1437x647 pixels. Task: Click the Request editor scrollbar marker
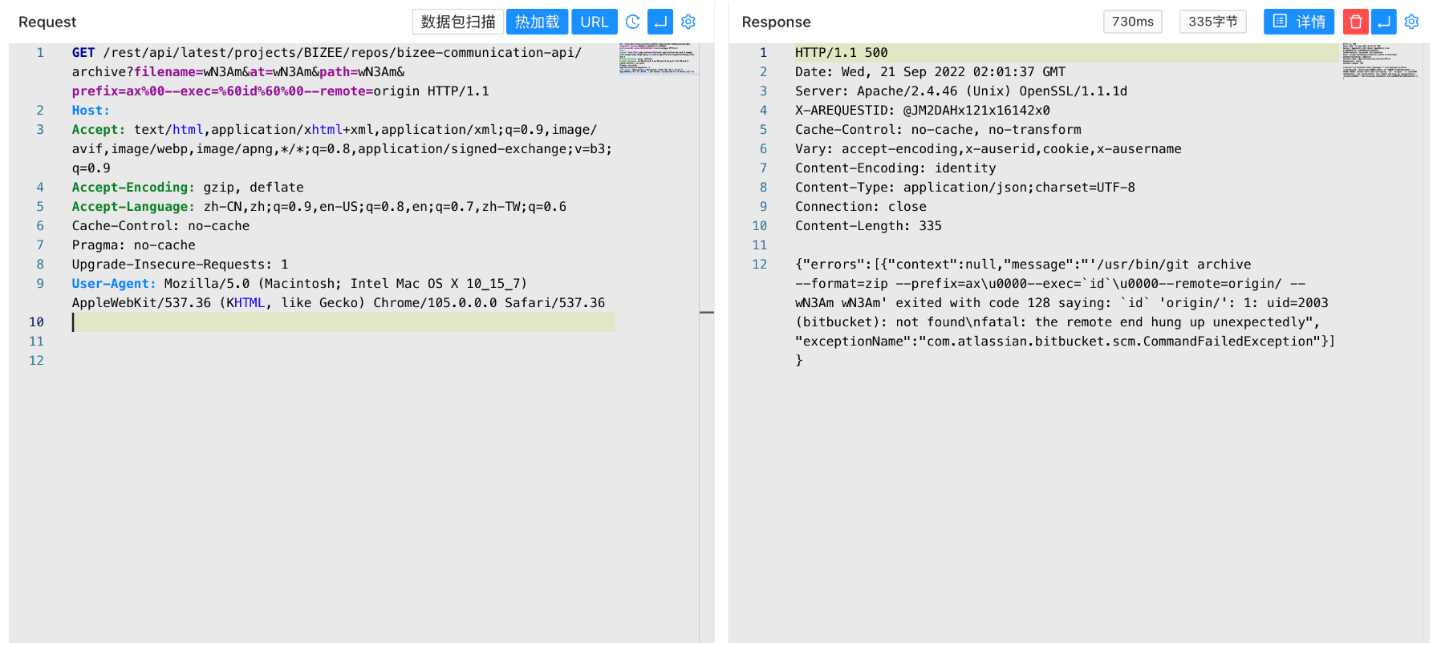(707, 312)
